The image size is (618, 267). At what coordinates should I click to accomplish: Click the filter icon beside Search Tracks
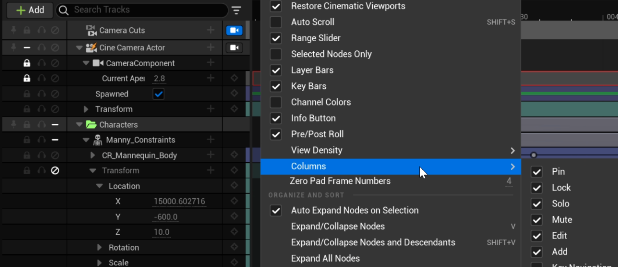click(x=236, y=10)
